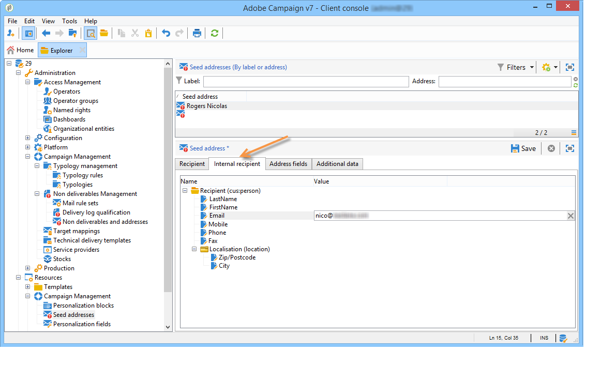Screen dimensions: 601x366
Task: Select Operator groups in the tree
Action: [x=76, y=100]
